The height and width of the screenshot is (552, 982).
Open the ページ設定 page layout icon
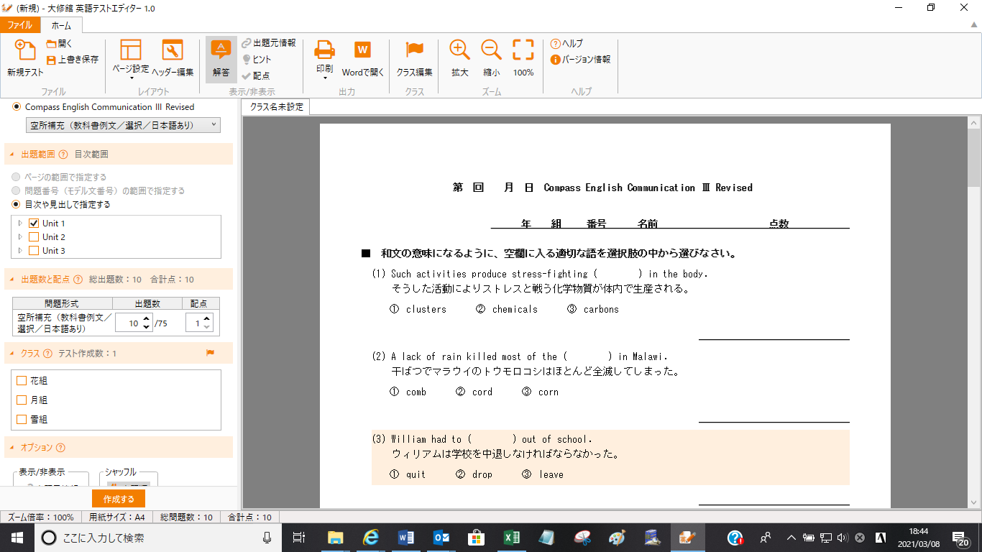pos(131,50)
